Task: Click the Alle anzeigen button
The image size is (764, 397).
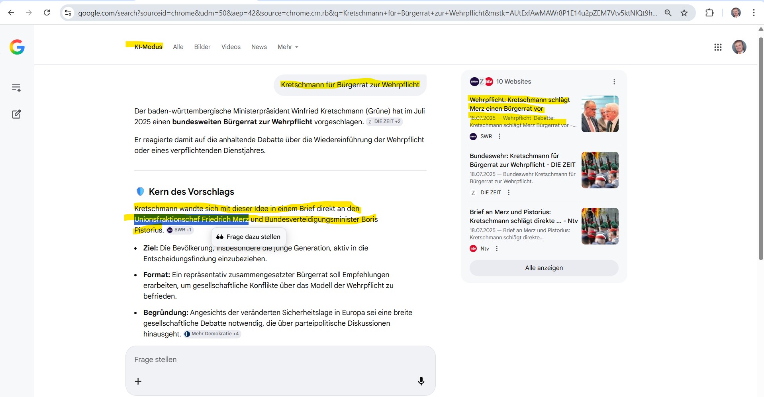Action: tap(544, 268)
